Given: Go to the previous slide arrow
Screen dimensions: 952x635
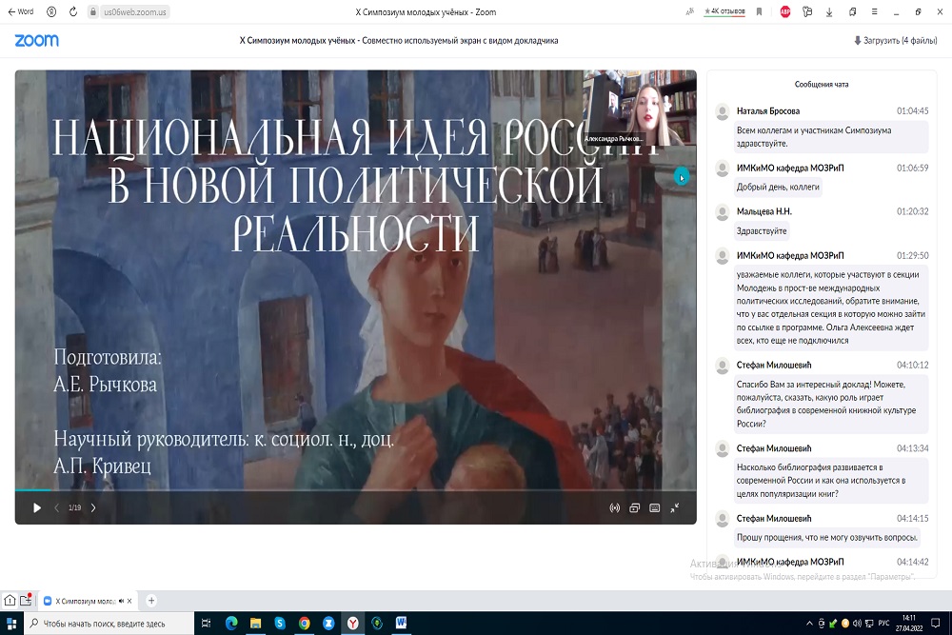Looking at the screenshot, I should pos(56,508).
